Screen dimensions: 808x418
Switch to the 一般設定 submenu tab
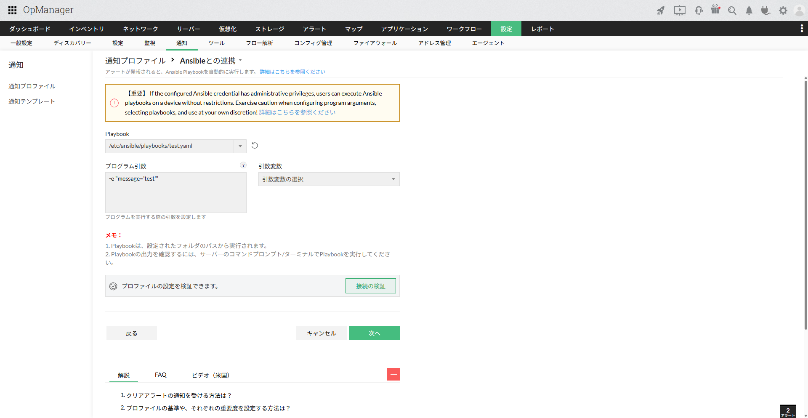click(x=21, y=43)
